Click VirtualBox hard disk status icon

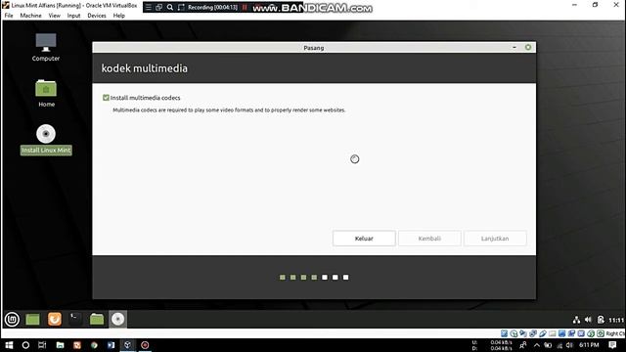(505, 333)
